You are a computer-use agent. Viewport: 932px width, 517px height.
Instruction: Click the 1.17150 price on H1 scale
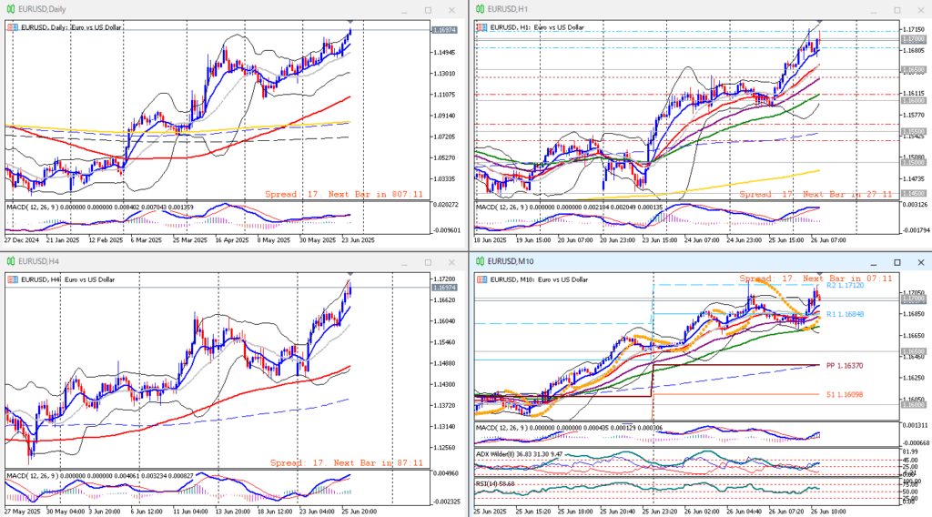tap(913, 30)
